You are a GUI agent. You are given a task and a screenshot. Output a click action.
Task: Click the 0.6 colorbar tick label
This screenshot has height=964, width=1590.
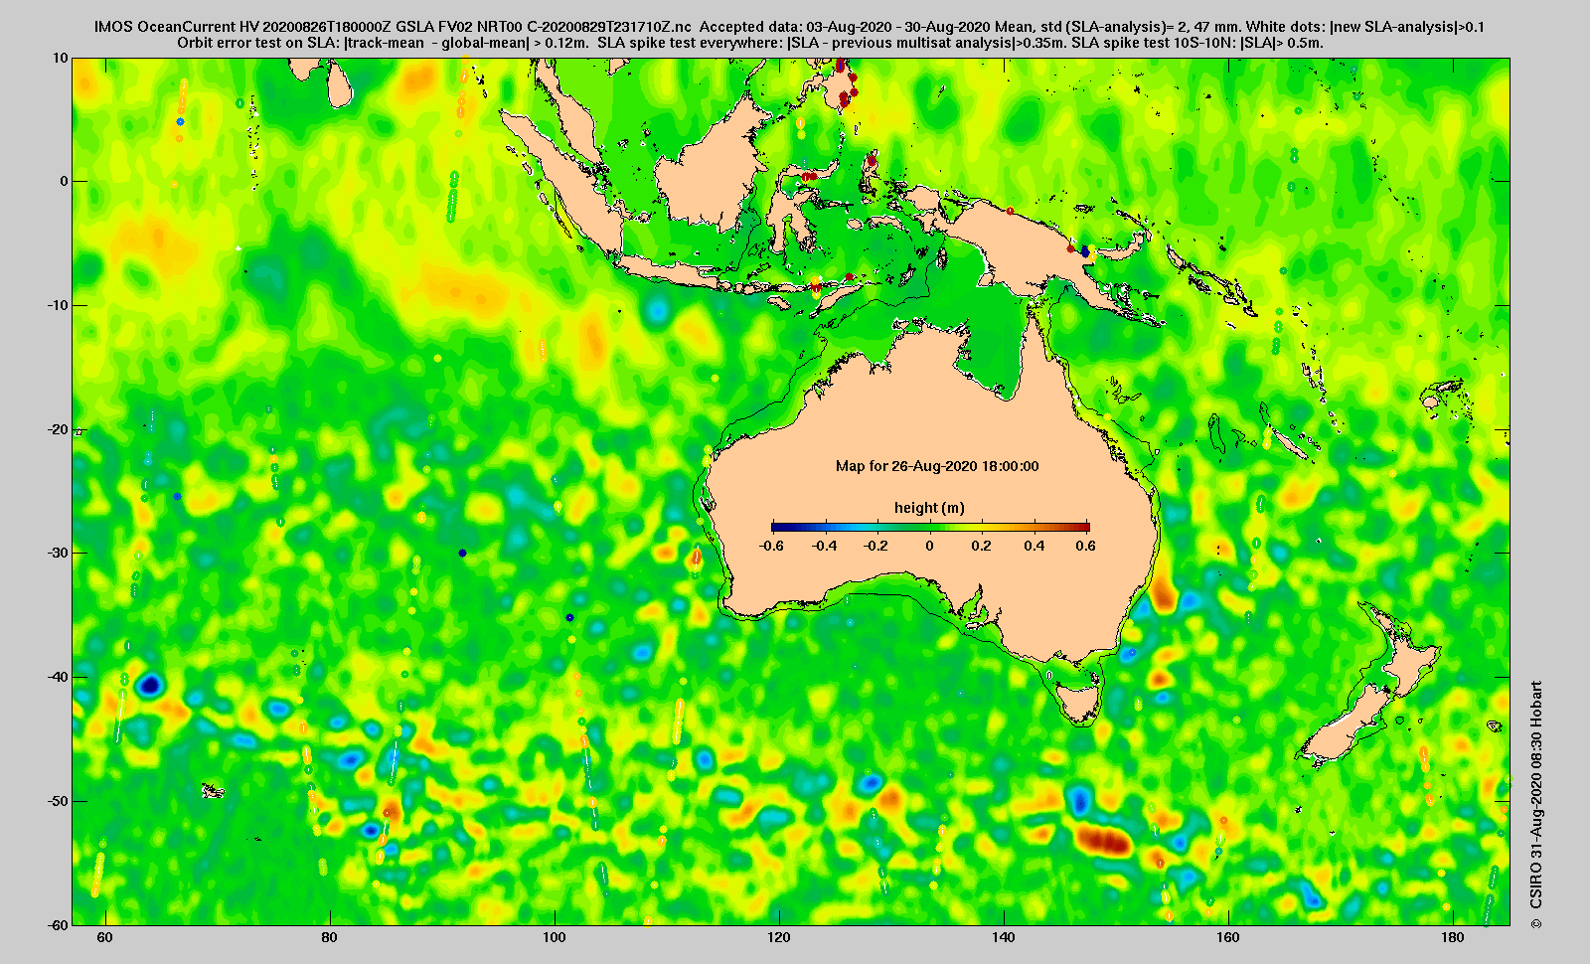tap(1085, 546)
